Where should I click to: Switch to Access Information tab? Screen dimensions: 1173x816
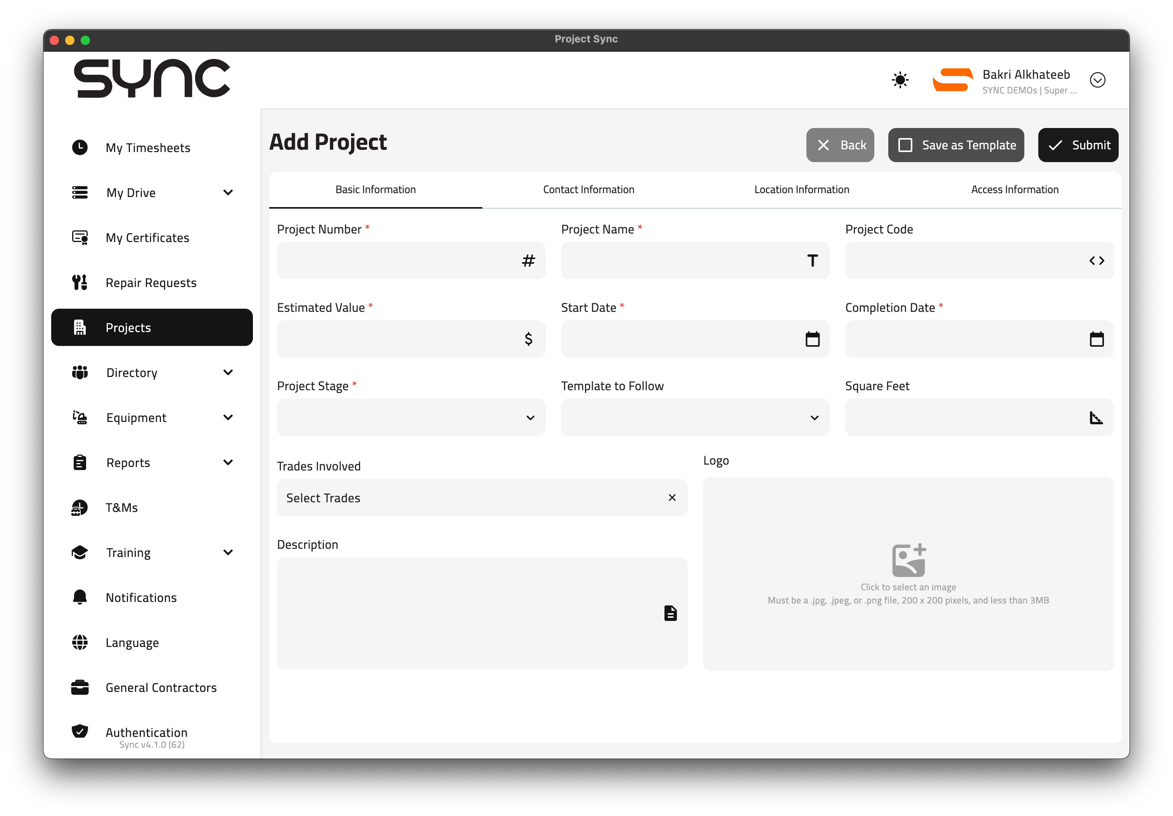click(1015, 190)
